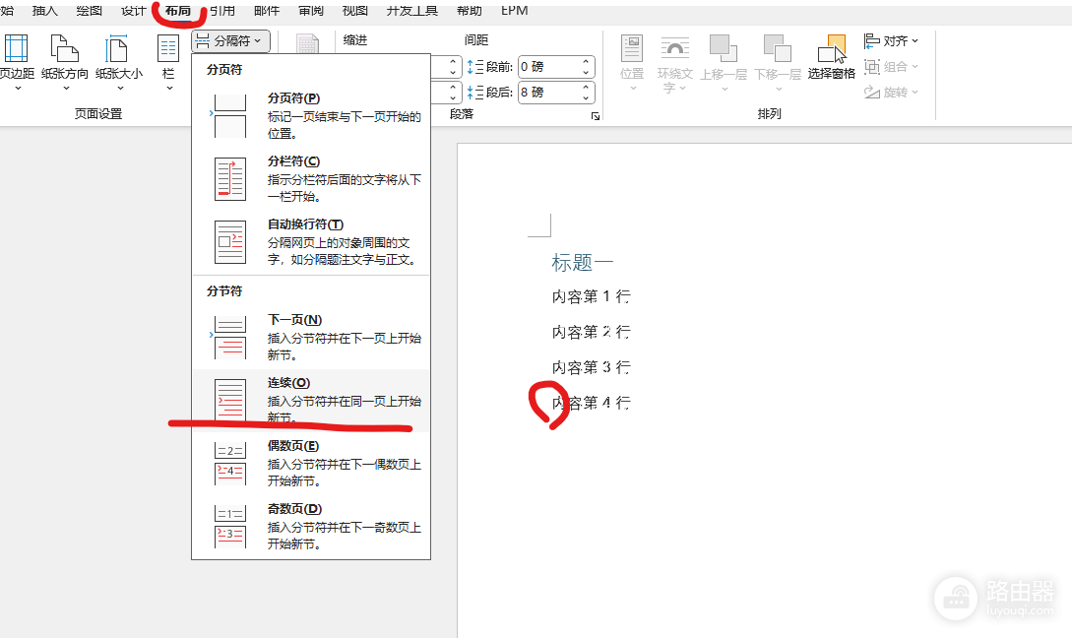
Task: Open the 选择窗格 selection pane
Action: (832, 58)
